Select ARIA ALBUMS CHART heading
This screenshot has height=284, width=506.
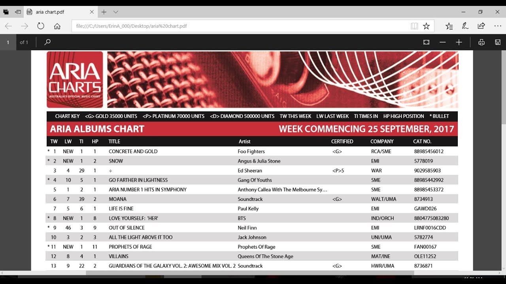(x=97, y=129)
